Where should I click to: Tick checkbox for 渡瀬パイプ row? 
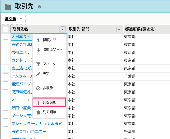click(x=6, y=84)
